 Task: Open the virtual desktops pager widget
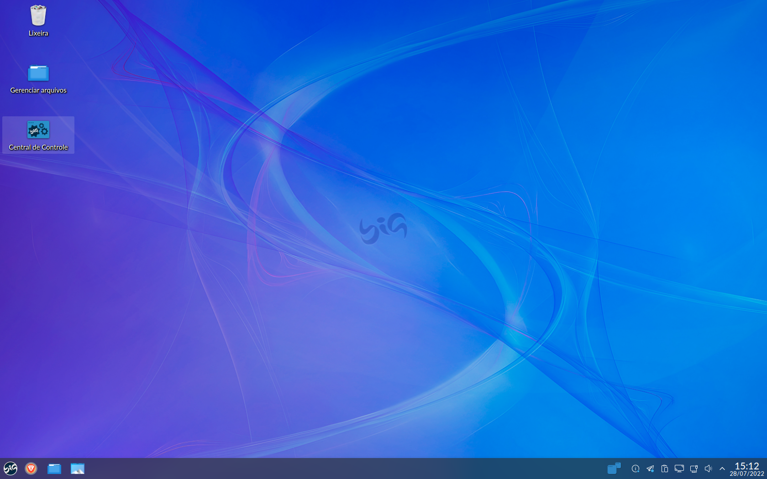coord(614,469)
